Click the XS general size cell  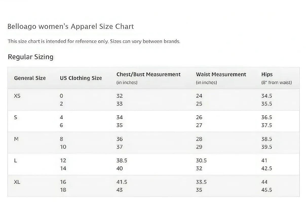(x=17, y=96)
